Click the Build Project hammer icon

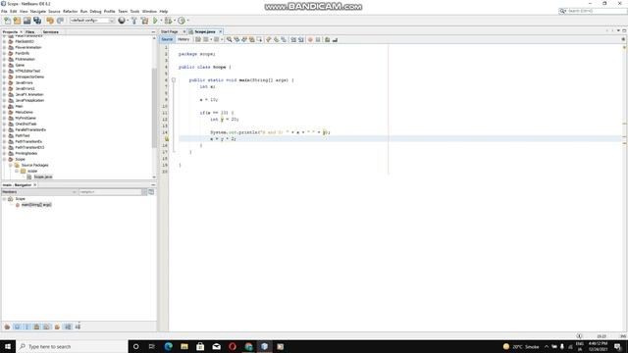(x=134, y=21)
